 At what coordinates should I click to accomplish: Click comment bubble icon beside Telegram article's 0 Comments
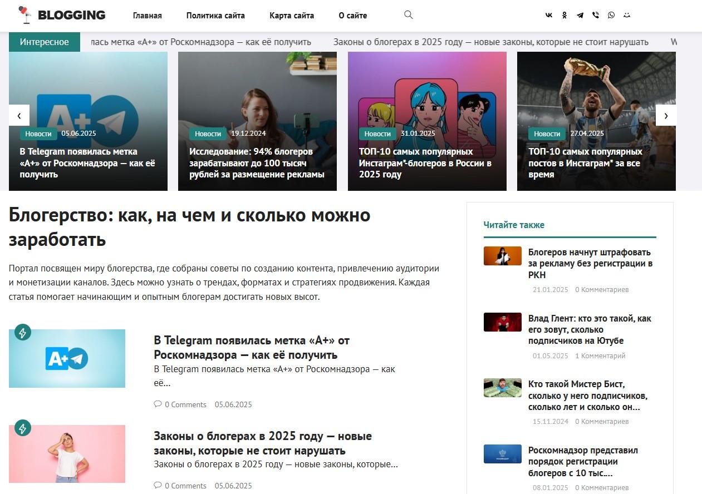[x=158, y=404]
